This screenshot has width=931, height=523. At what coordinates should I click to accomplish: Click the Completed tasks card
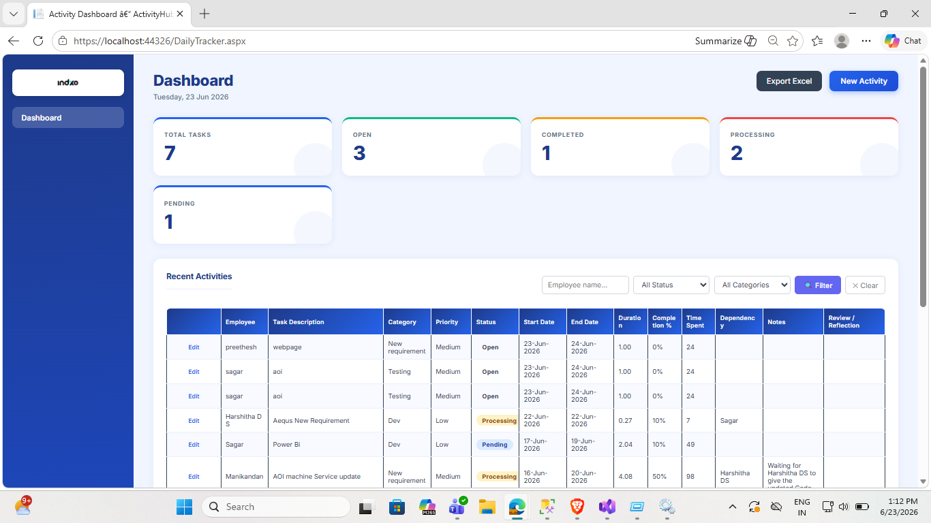(x=620, y=146)
